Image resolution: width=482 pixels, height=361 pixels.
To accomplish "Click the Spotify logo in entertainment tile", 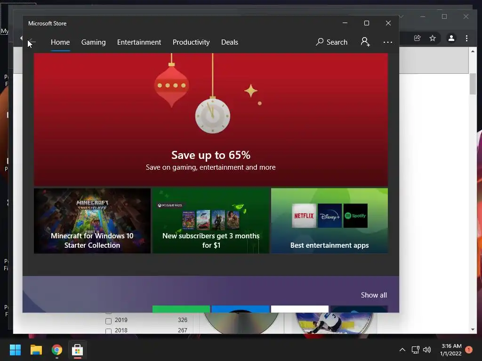I will coord(356,216).
